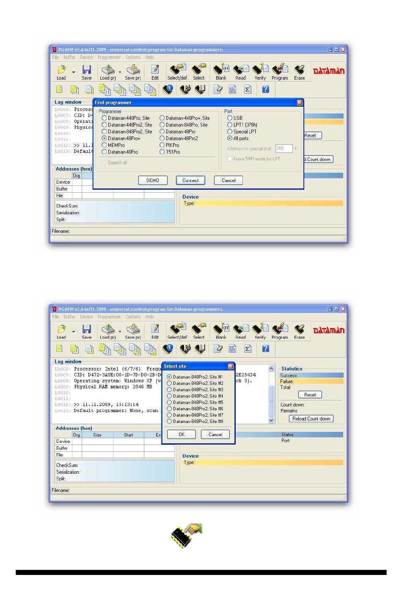Click the Connect button

(190, 180)
